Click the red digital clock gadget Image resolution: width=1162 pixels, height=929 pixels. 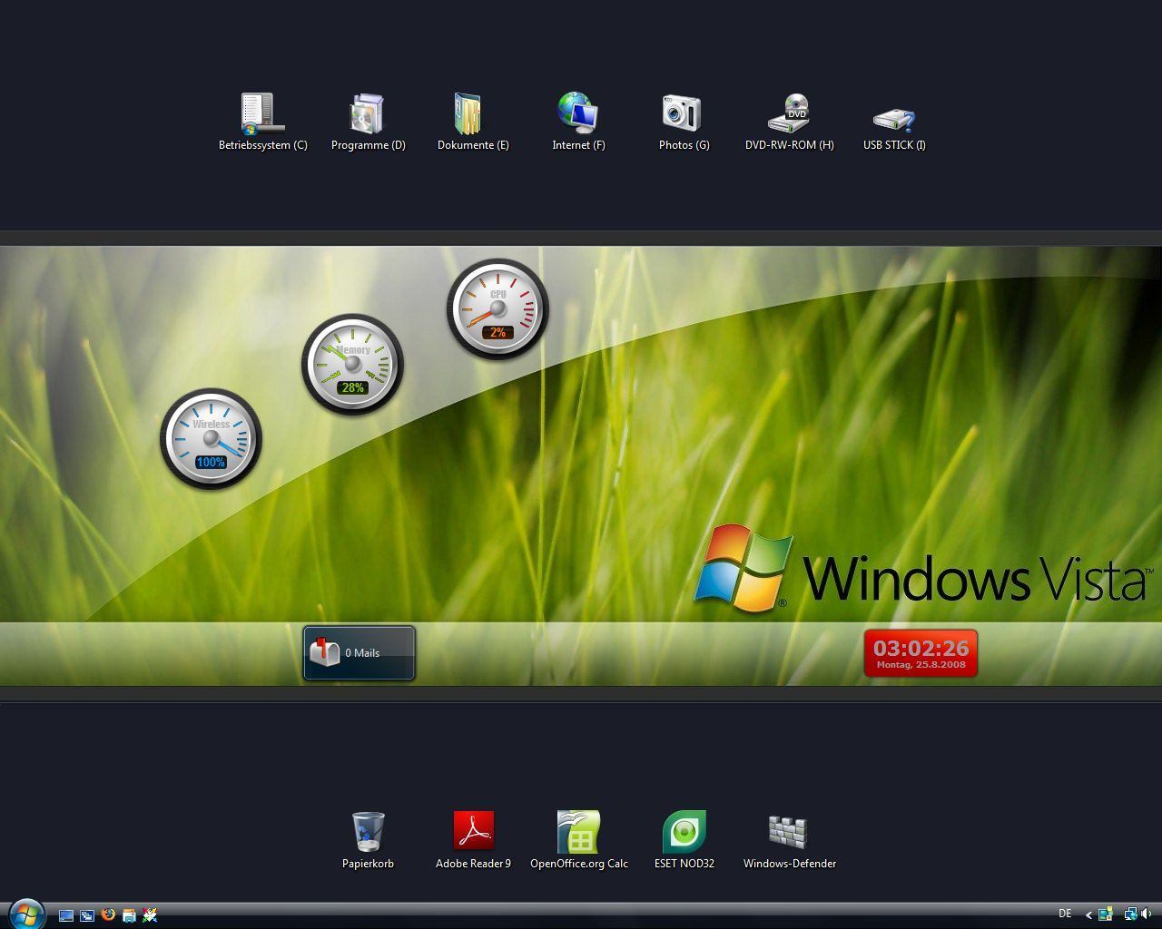tap(921, 653)
